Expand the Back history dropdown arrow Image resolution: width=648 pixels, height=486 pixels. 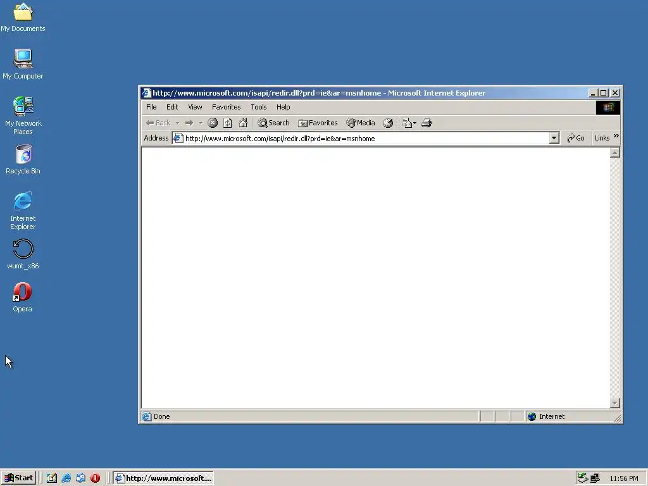click(177, 123)
